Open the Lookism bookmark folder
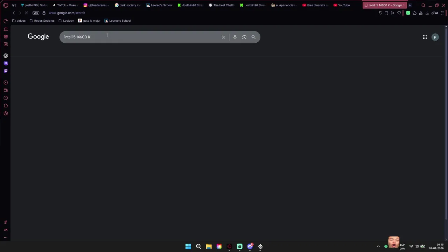The width and height of the screenshot is (448, 252). [x=66, y=21]
